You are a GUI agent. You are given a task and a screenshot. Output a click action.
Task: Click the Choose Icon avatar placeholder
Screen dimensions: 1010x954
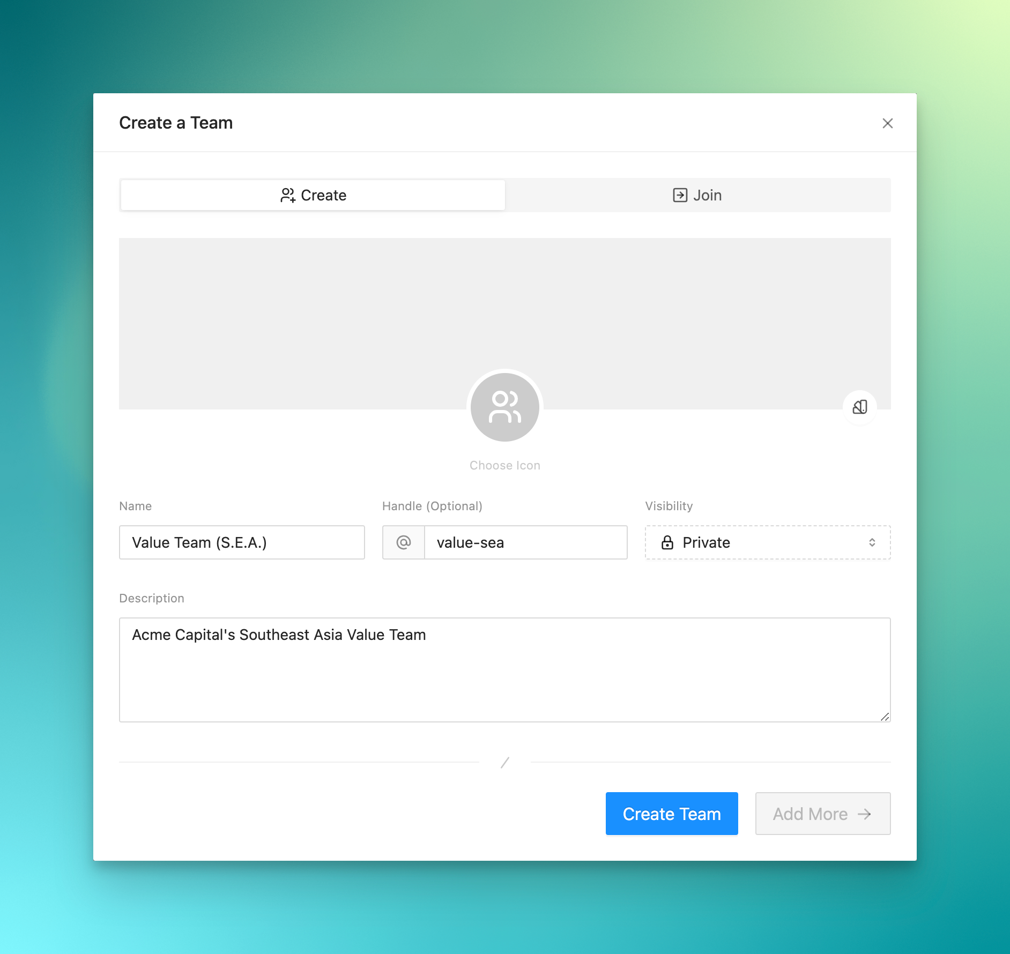(504, 407)
